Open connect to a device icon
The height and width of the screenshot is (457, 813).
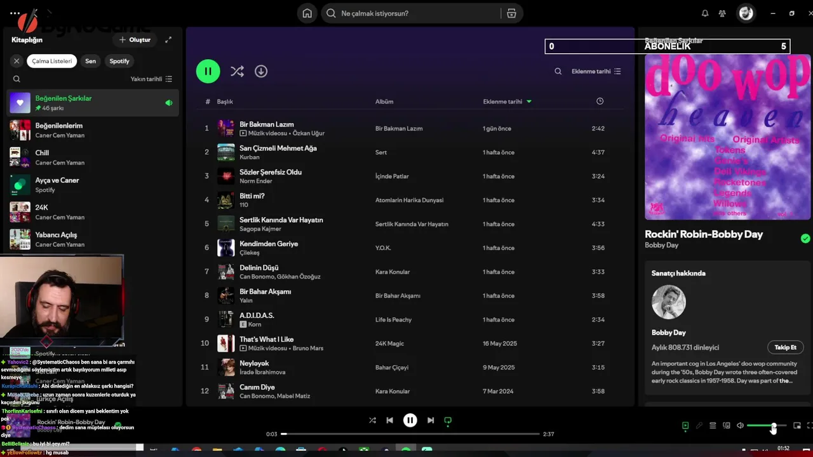click(x=727, y=426)
